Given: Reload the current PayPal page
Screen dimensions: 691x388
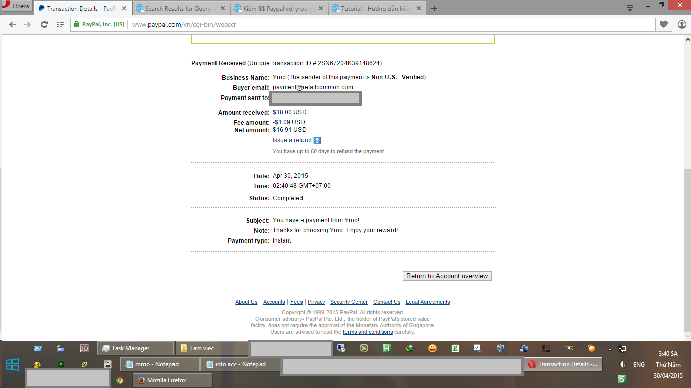Looking at the screenshot, I should [44, 24].
